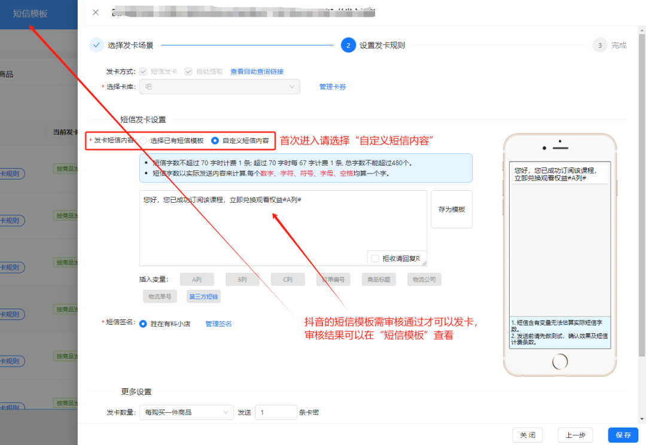Insert the 物流公司 variable
The height and width of the screenshot is (445, 646).
click(x=424, y=279)
